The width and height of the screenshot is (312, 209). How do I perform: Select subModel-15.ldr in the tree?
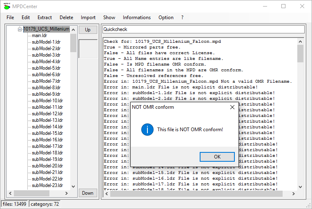point(47,133)
